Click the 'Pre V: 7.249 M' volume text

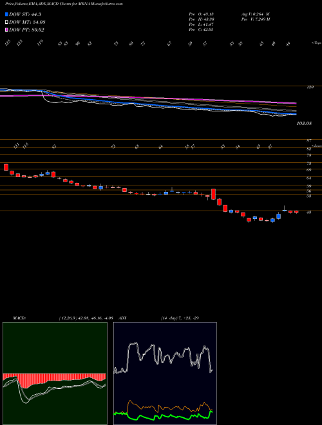(256, 19)
